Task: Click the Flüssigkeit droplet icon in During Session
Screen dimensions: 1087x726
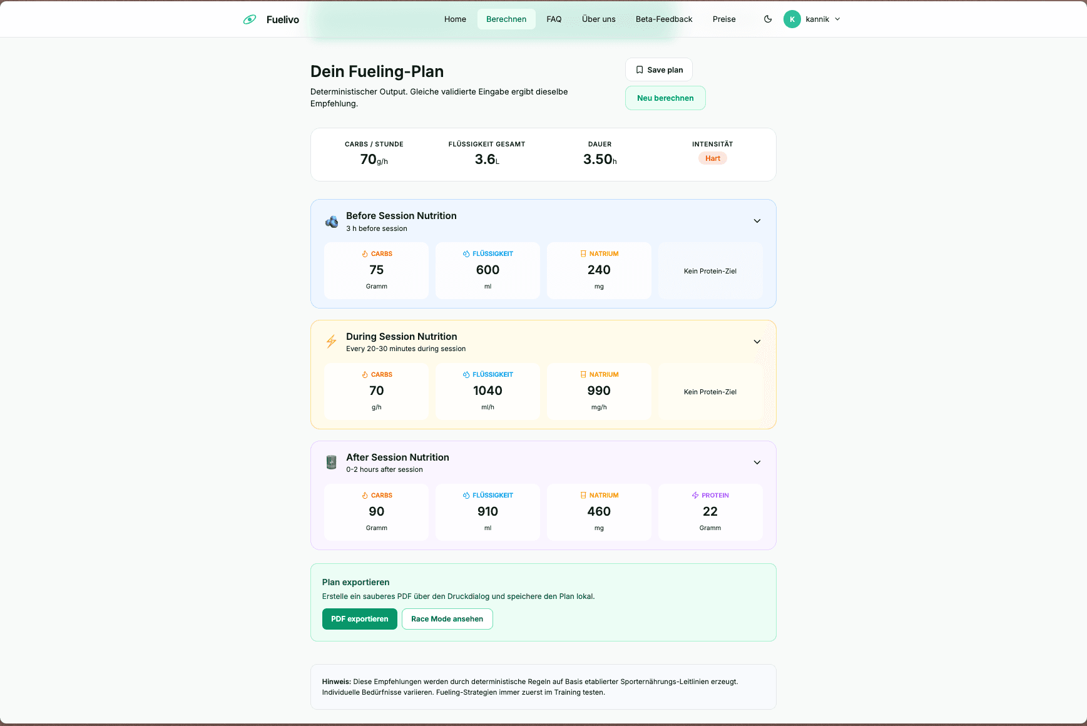Action: [x=466, y=374]
